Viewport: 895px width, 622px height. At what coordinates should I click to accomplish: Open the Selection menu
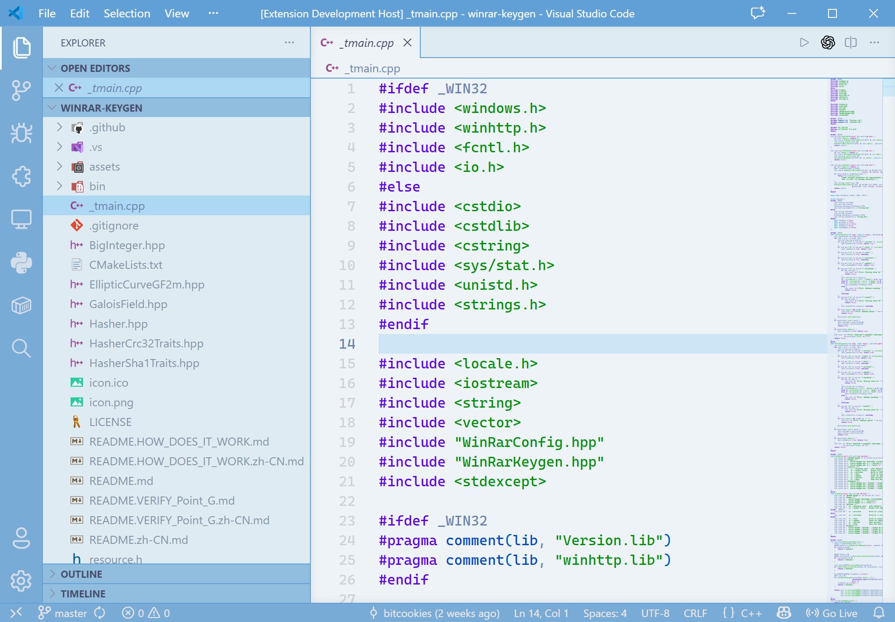[127, 13]
